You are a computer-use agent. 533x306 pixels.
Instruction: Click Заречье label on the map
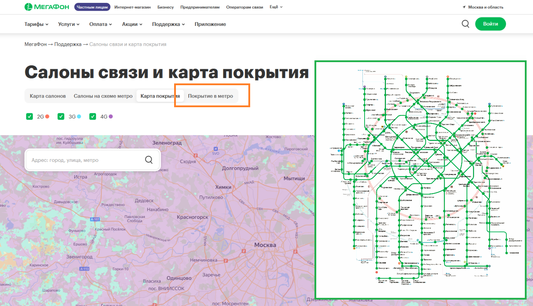click(x=211, y=275)
